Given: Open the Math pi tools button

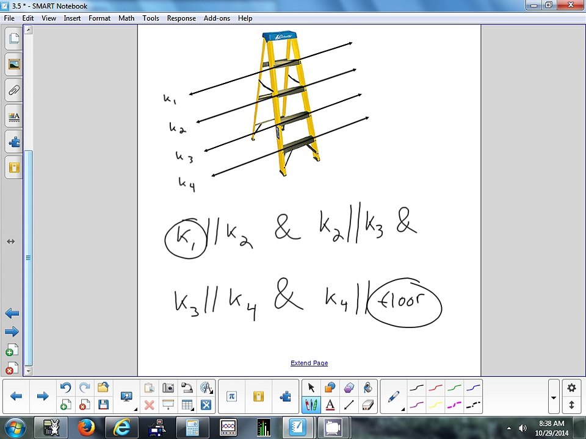Looking at the screenshot, I should pos(232,396).
